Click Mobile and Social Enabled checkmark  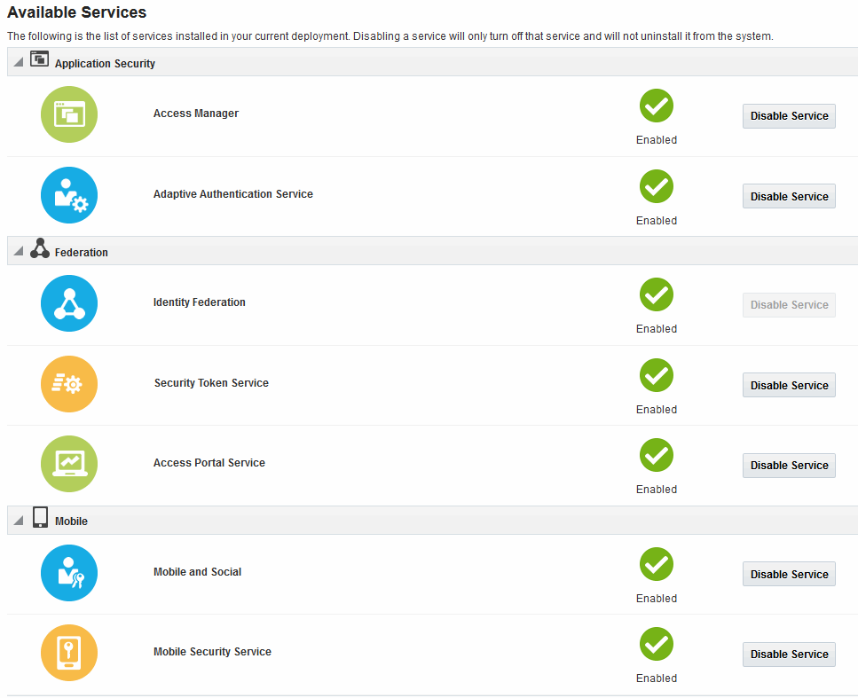656,564
